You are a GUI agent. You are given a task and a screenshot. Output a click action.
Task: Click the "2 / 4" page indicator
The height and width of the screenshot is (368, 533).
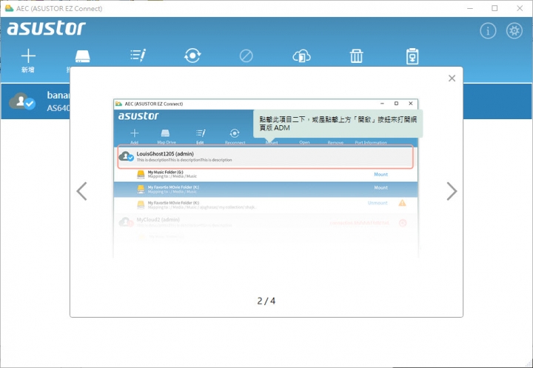pos(266,301)
